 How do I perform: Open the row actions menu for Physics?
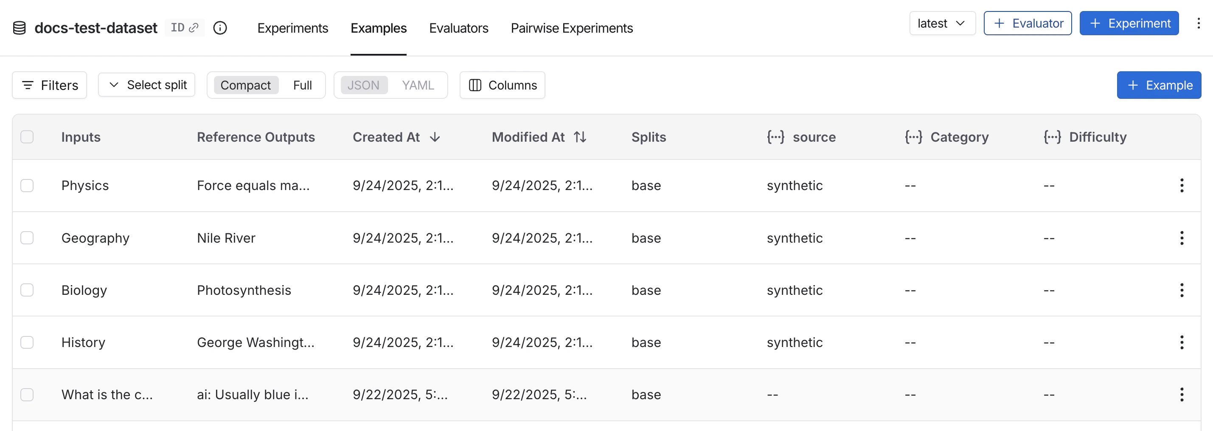coord(1182,185)
